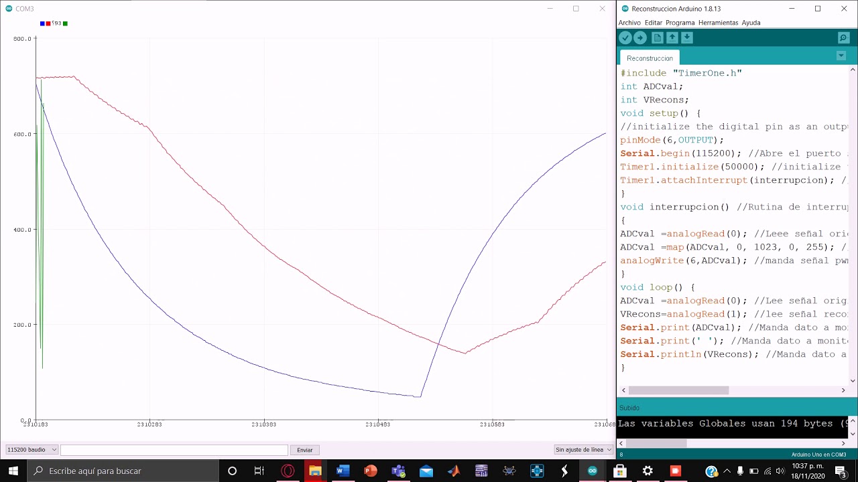
Task: Click the help question-mark tray icon
Action: click(711, 471)
